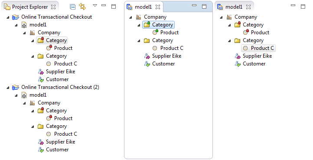
Task: Maximize the rightmost model1 editor pane
Action: [303, 7]
